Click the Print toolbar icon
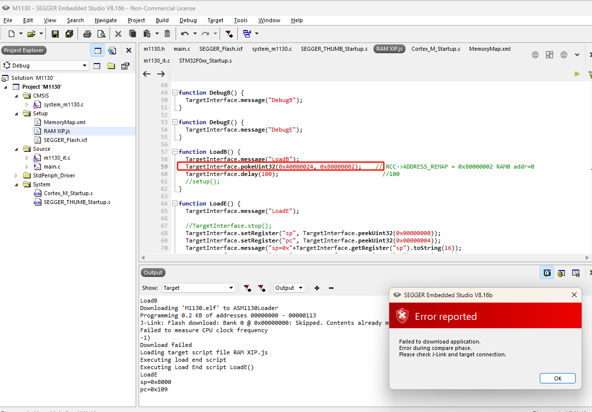 [87, 34]
